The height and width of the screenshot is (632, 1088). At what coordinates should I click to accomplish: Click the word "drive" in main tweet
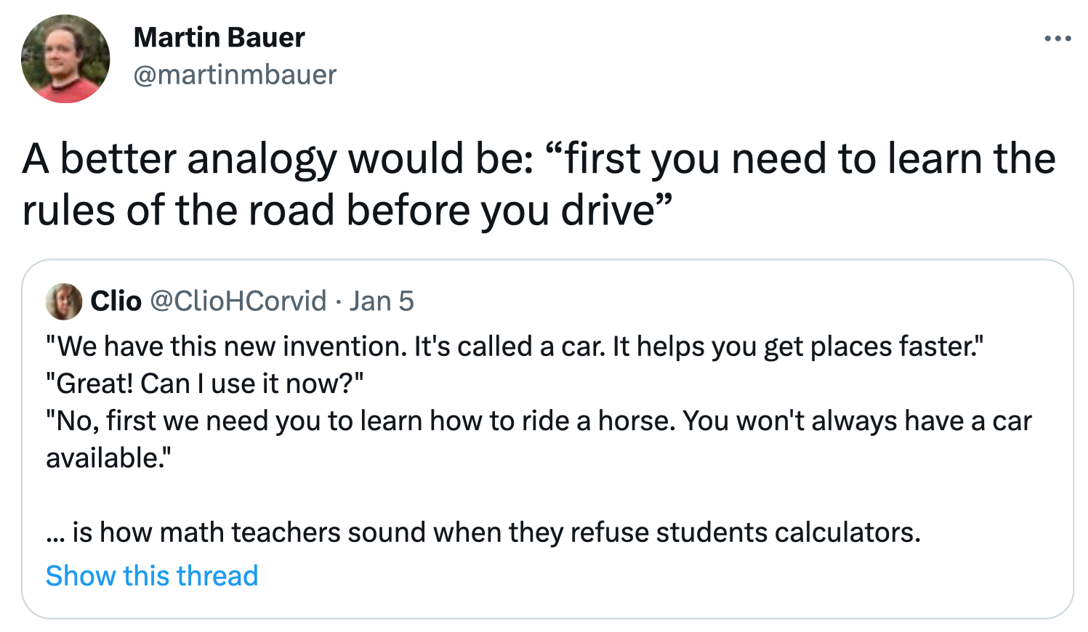coord(608,211)
